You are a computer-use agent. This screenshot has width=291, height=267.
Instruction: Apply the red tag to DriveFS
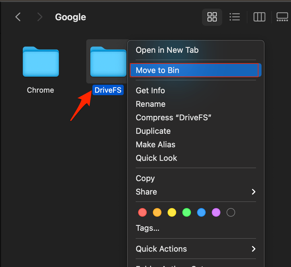[142, 212]
